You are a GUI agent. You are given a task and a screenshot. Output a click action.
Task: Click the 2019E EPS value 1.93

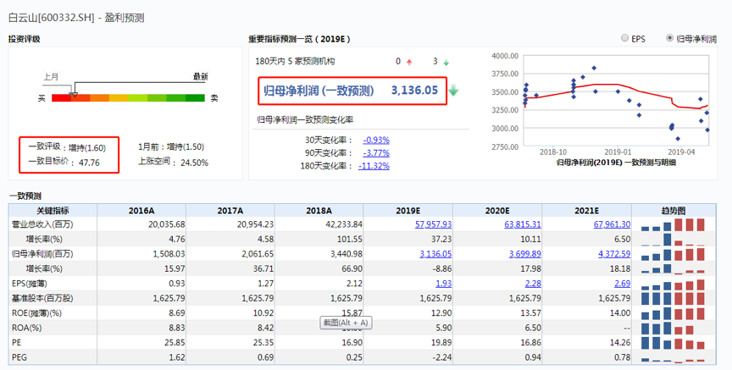[x=443, y=282]
